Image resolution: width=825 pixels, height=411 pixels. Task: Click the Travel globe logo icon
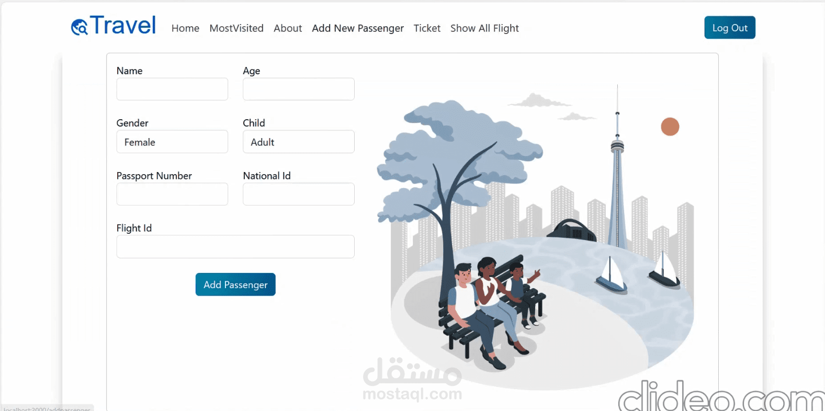click(80, 27)
